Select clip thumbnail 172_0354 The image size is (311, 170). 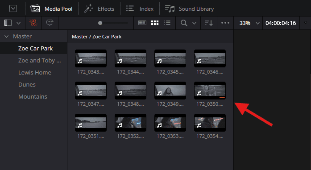tap(210, 123)
